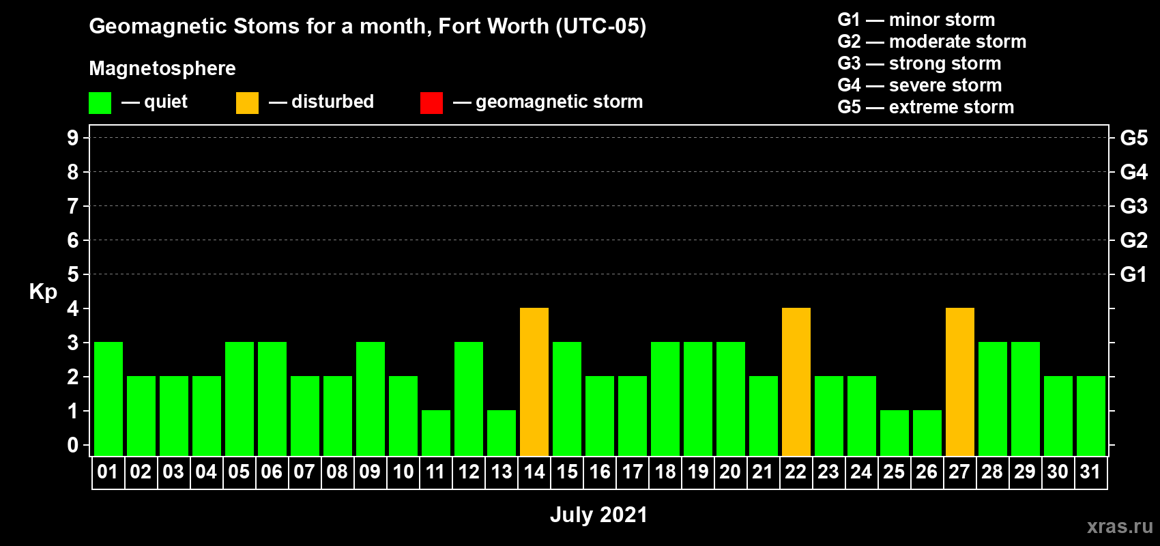Click the Magnetosphere heading
This screenshot has width=1160, height=546.
click(162, 69)
